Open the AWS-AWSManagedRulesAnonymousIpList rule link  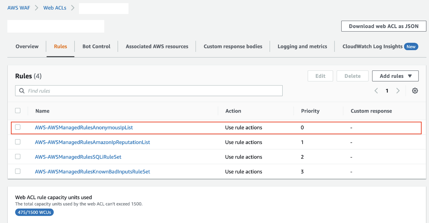click(x=84, y=128)
